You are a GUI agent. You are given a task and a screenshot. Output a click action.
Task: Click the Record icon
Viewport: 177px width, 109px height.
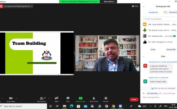[106, 98]
